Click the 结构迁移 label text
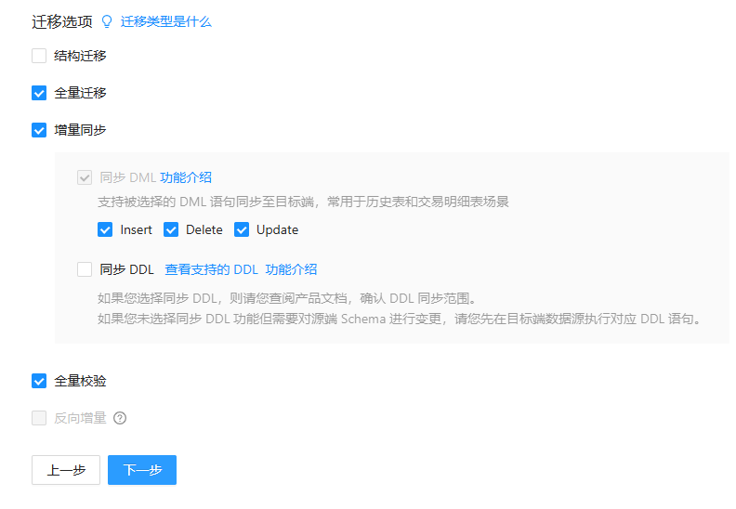Screen dimensions: 736x509 pyautogui.click(x=80, y=56)
